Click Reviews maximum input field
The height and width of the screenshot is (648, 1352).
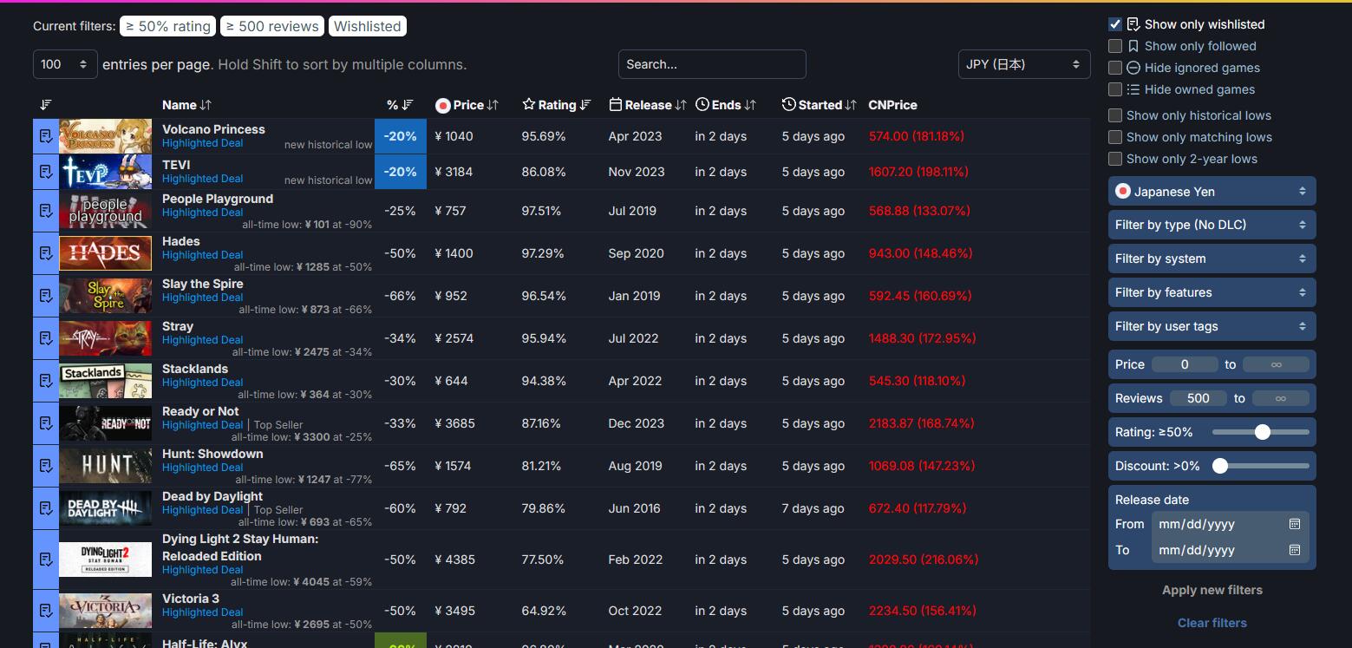click(1281, 398)
